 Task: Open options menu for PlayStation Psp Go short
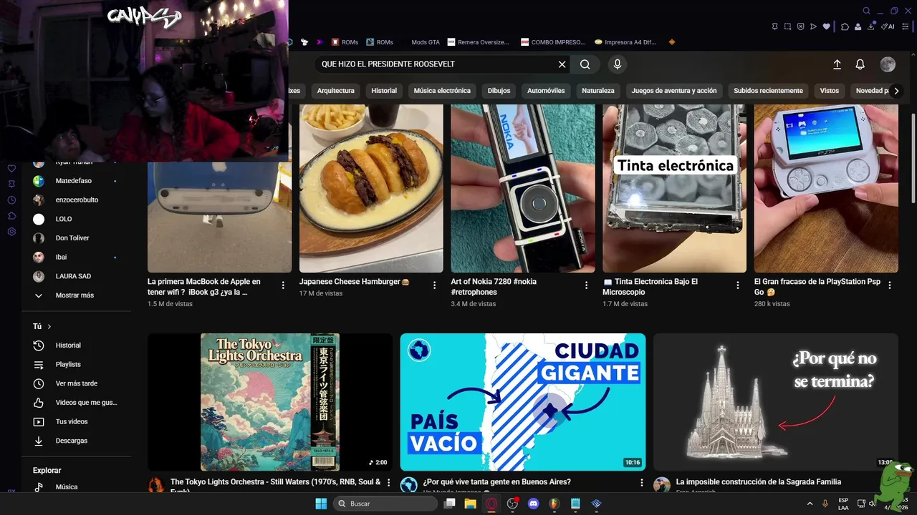pos(890,285)
